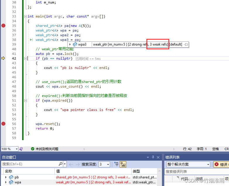Click the code cleanup broom icon

(21, 149)
